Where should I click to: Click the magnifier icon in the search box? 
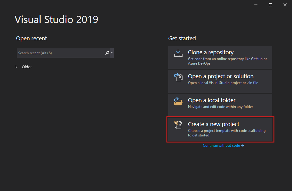[107, 53]
